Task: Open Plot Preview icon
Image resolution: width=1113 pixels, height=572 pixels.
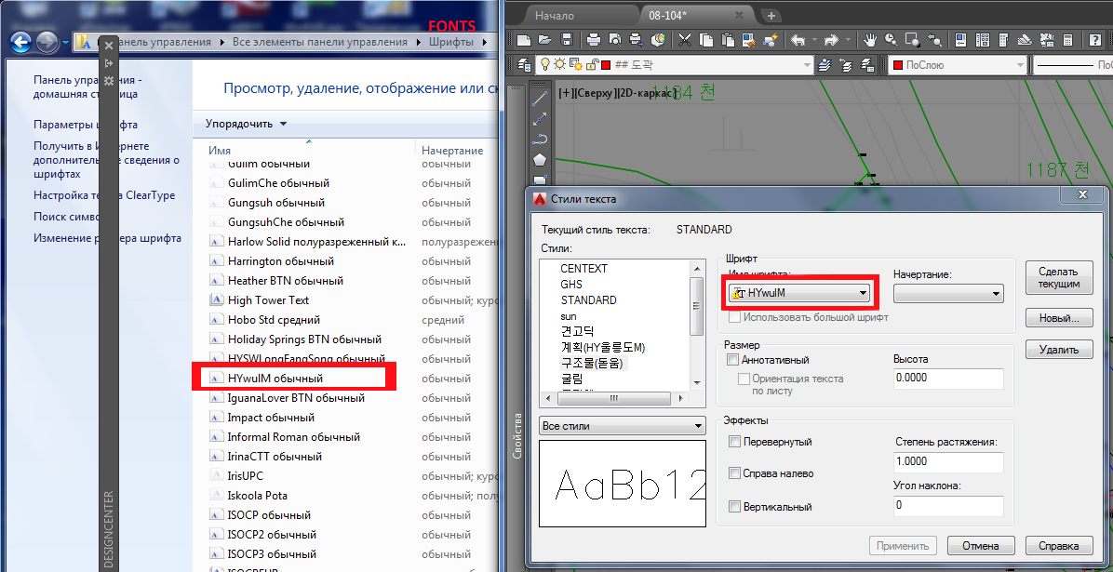Action: [x=615, y=40]
